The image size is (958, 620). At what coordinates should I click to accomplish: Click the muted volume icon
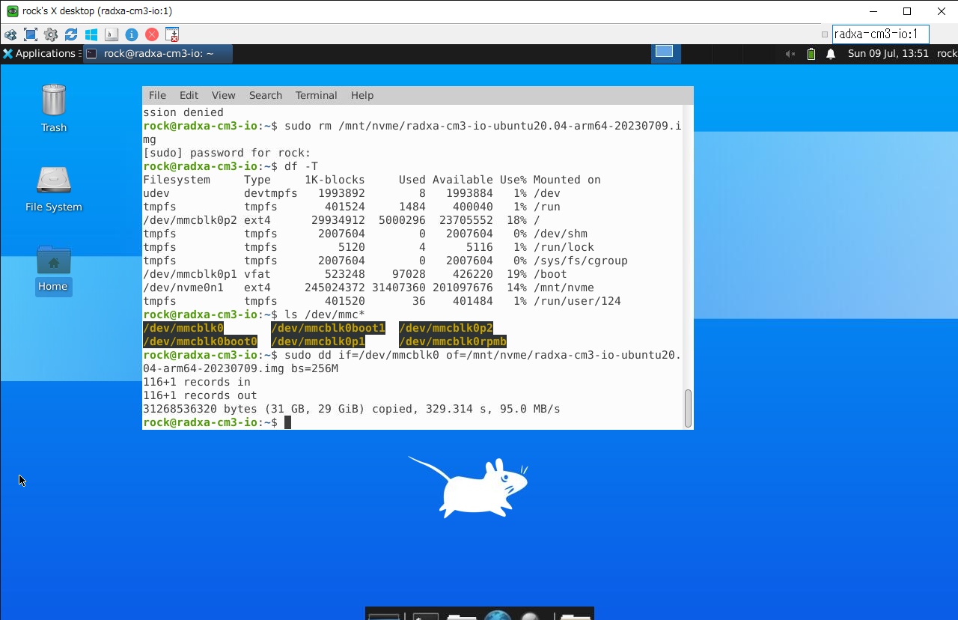click(790, 54)
